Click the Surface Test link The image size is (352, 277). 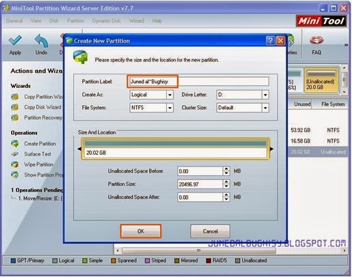pos(38,154)
